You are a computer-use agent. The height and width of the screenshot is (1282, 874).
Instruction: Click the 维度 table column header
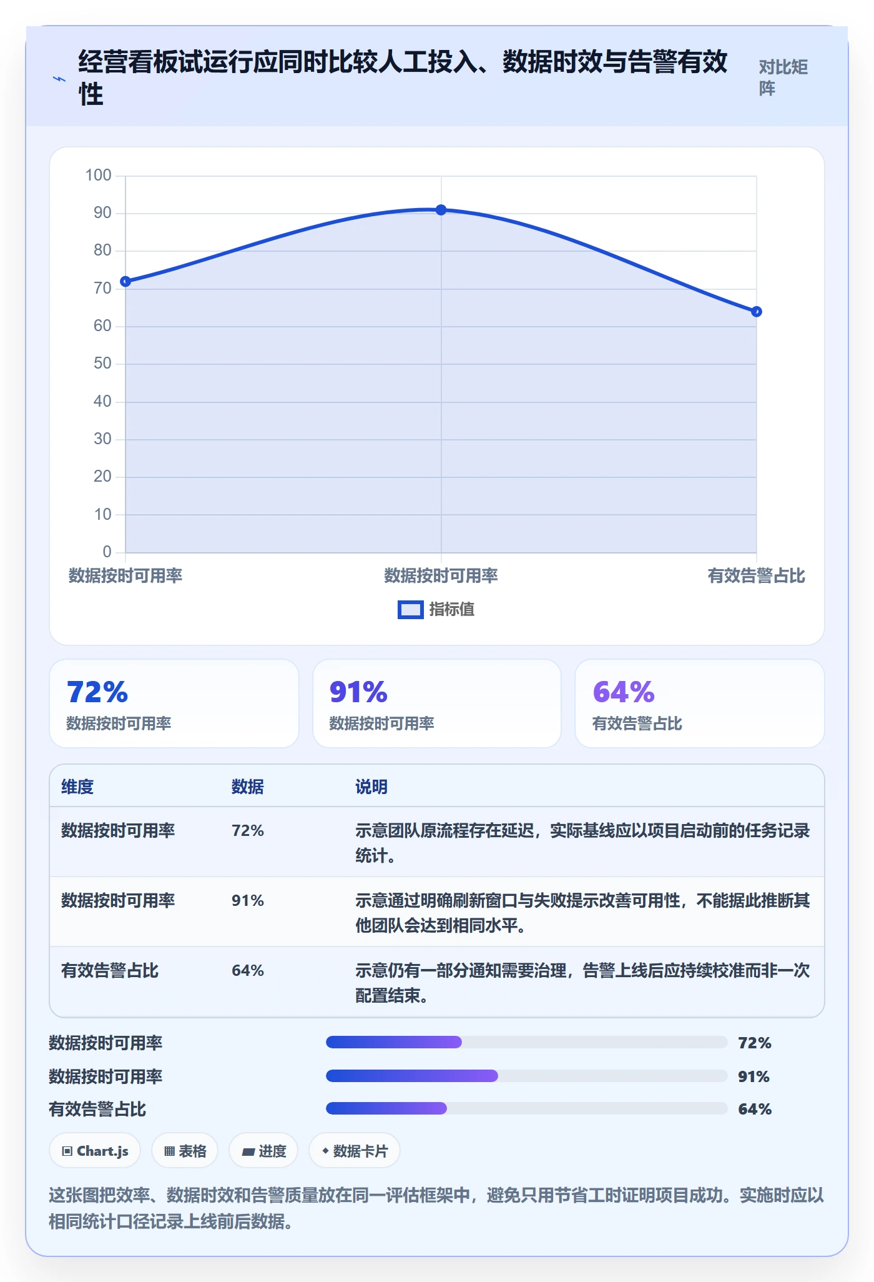(77, 787)
